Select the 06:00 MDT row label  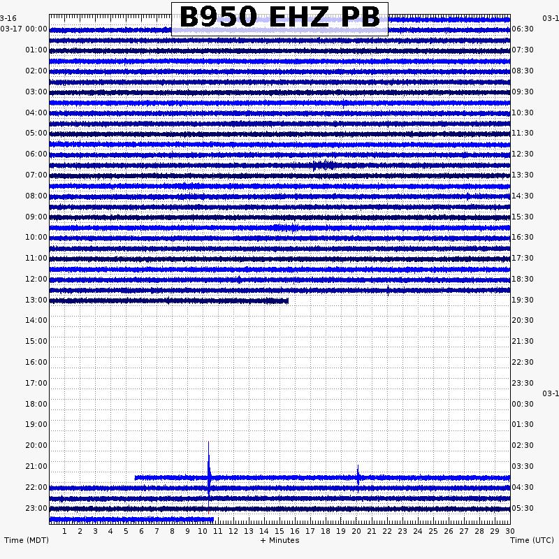coord(36,154)
